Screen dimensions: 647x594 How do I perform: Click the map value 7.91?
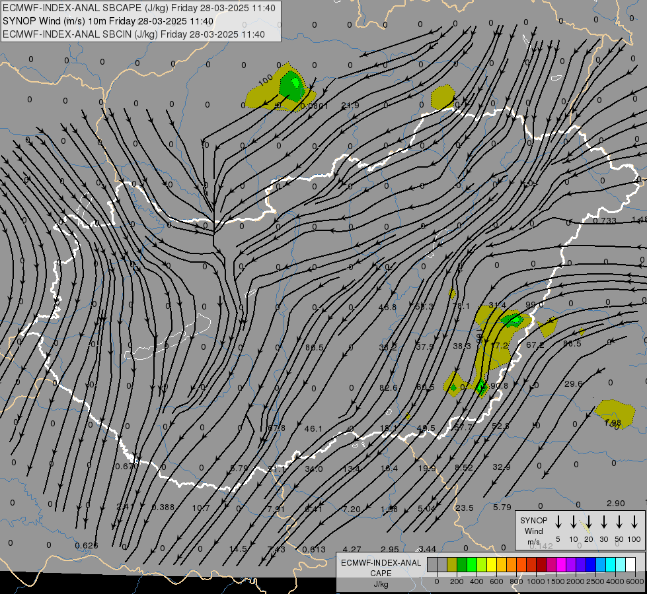pos(276,509)
